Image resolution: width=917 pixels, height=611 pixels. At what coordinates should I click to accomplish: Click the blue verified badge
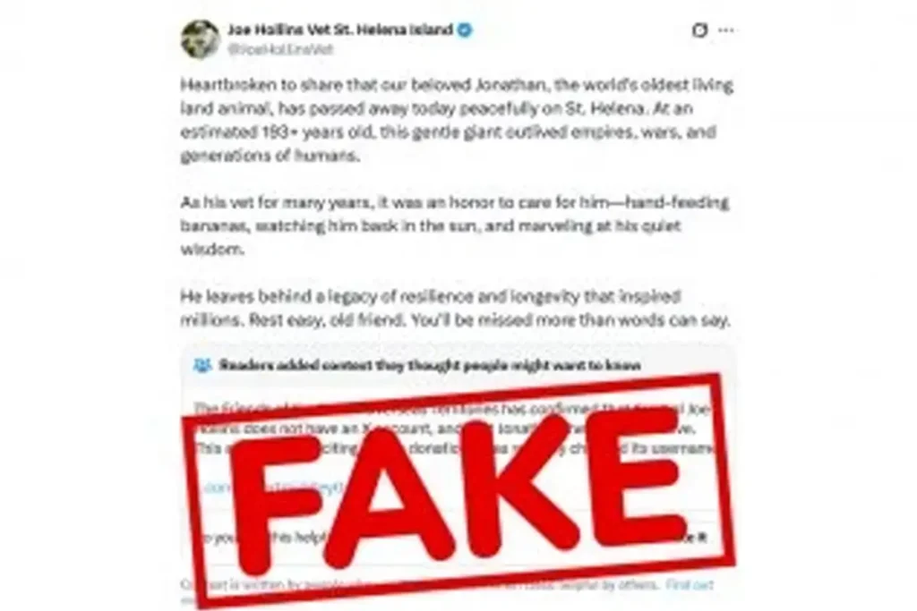coord(465,30)
